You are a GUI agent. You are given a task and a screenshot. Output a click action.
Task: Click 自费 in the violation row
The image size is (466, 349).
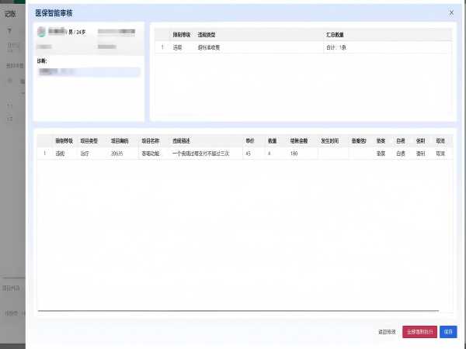click(x=401, y=154)
